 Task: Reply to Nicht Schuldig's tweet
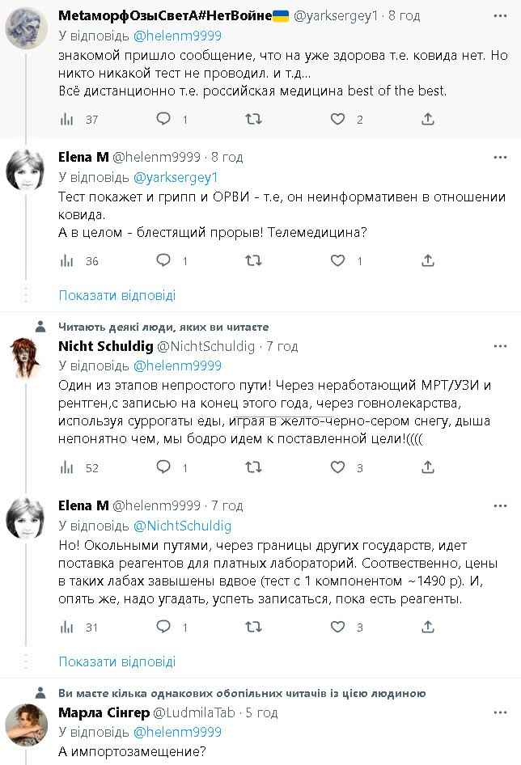pos(163,467)
